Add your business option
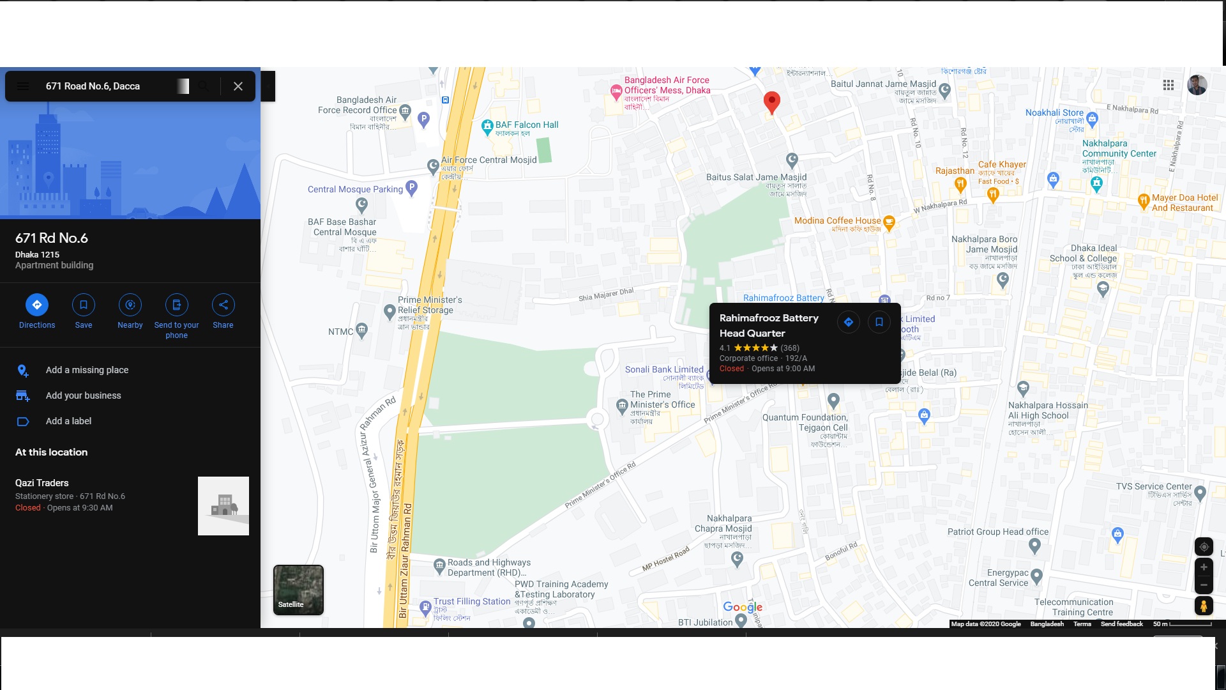 coord(130,395)
